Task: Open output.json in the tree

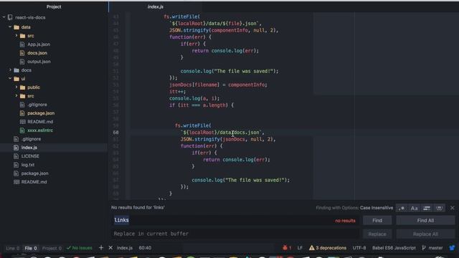Action: click(39, 62)
